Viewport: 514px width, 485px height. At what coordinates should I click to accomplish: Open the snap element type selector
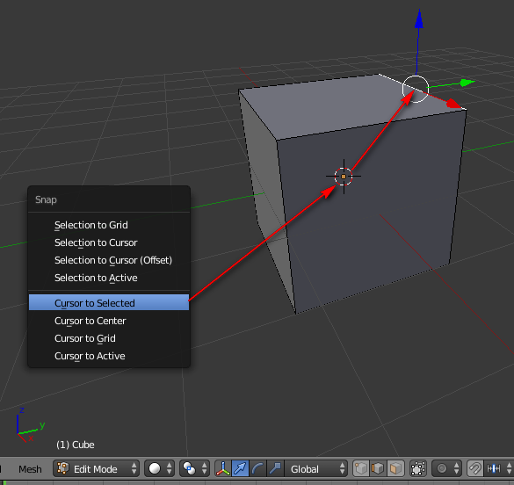[x=498, y=468]
